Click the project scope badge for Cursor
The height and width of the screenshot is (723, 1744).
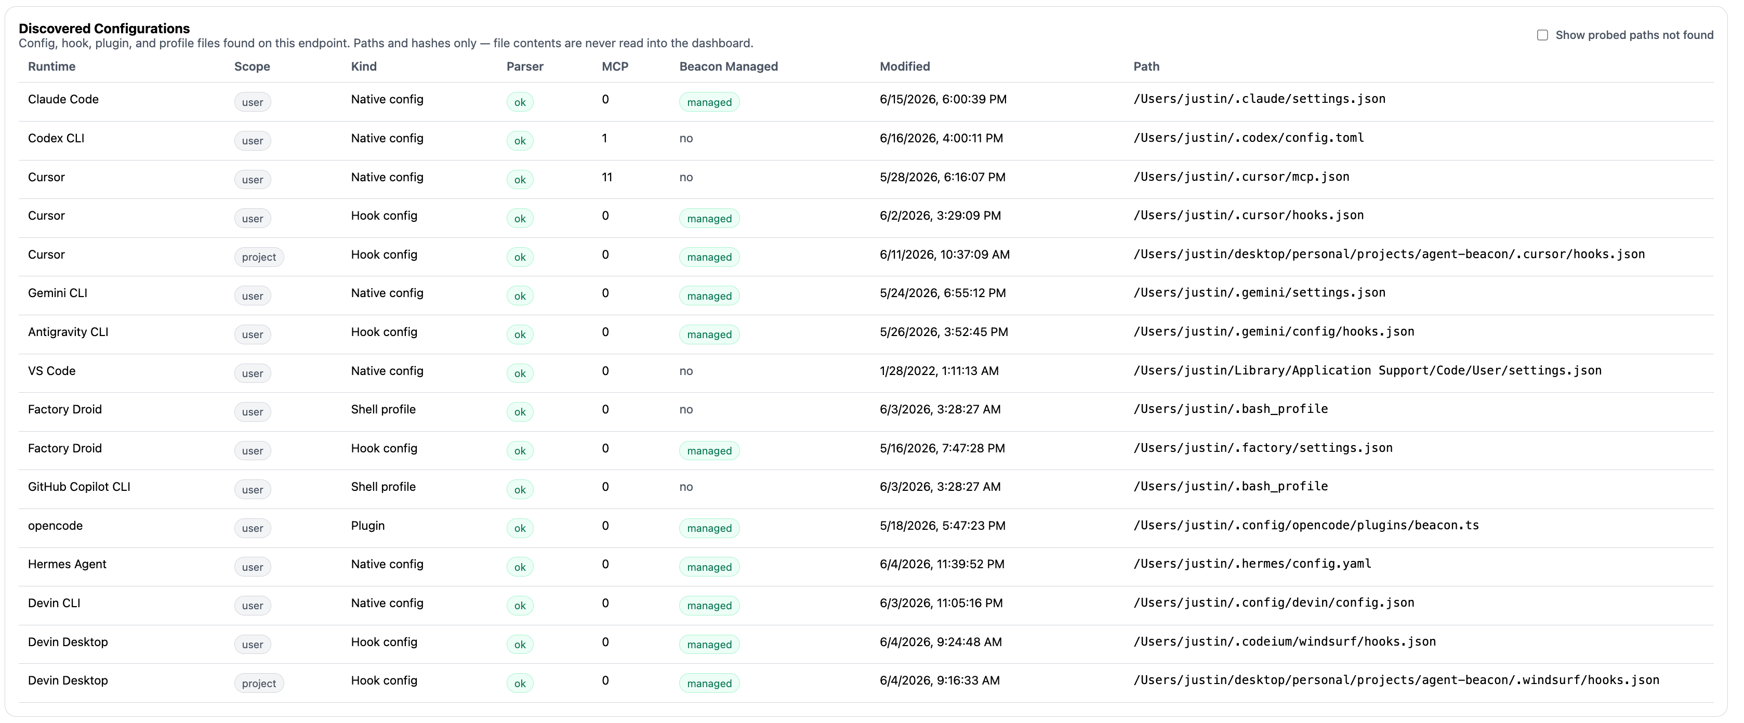click(259, 257)
